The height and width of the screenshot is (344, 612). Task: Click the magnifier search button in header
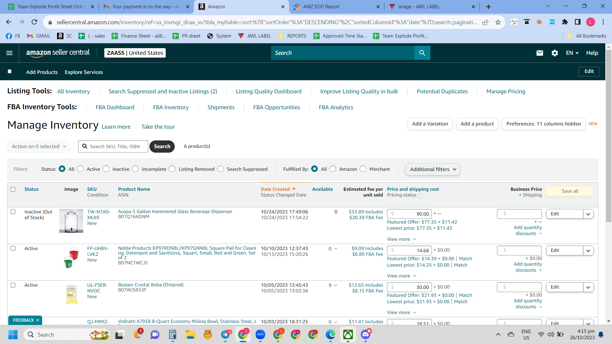click(422, 53)
